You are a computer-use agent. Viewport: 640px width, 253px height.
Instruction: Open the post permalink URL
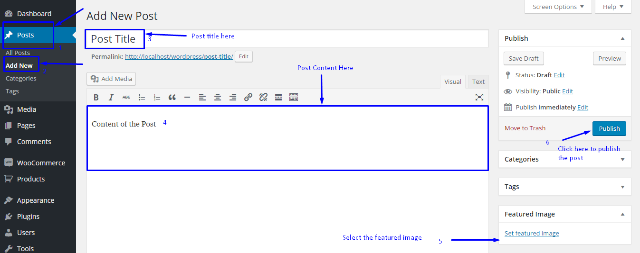tap(179, 56)
